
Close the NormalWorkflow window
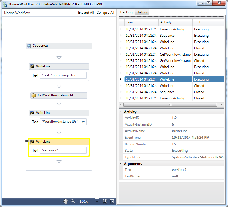pos(219,3)
